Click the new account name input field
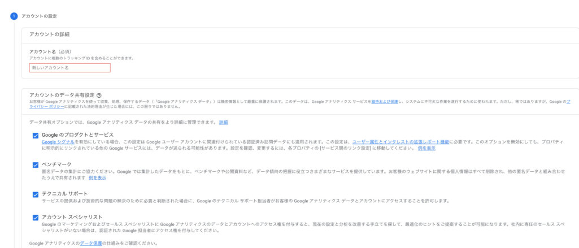This screenshot has width=579, height=248. [x=70, y=68]
